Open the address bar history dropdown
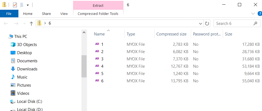 tap(201, 24)
